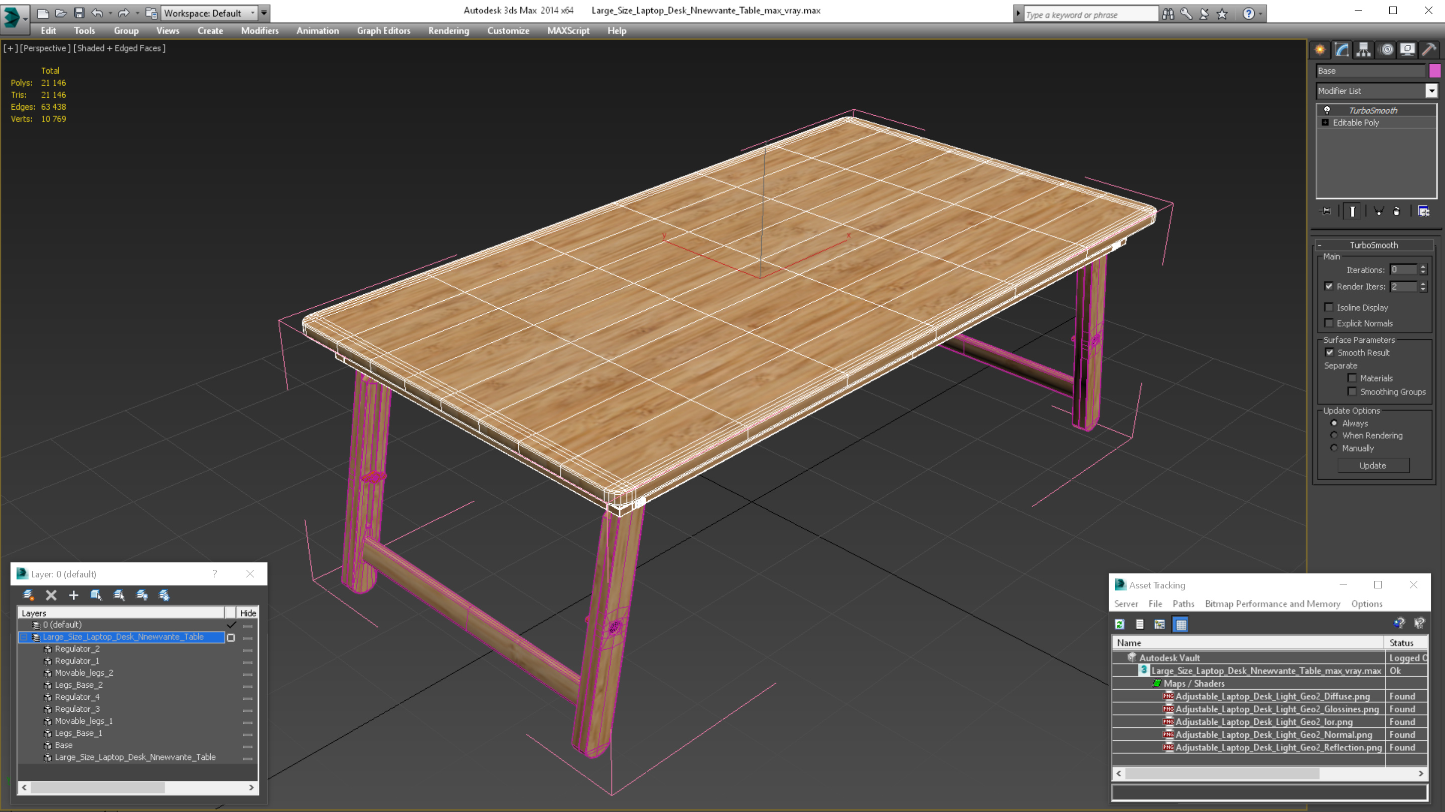This screenshot has width=1445, height=812.
Task: Click the Configure Modifier Sets icon
Action: point(1424,211)
